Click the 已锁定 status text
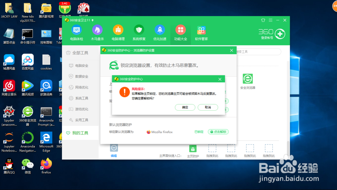The width and height of the screenshot is (337, 190). (x=199, y=132)
